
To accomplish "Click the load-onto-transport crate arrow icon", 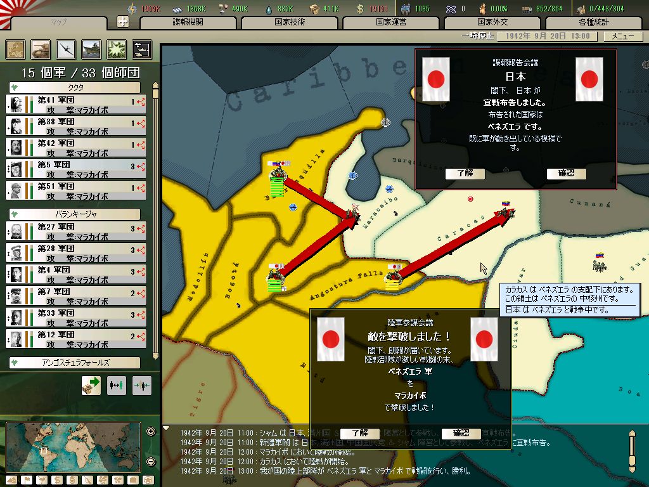I will pos(91,386).
